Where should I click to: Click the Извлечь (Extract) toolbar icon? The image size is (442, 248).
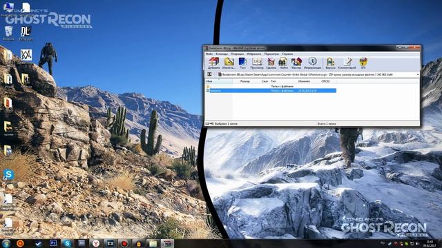[x=229, y=63]
